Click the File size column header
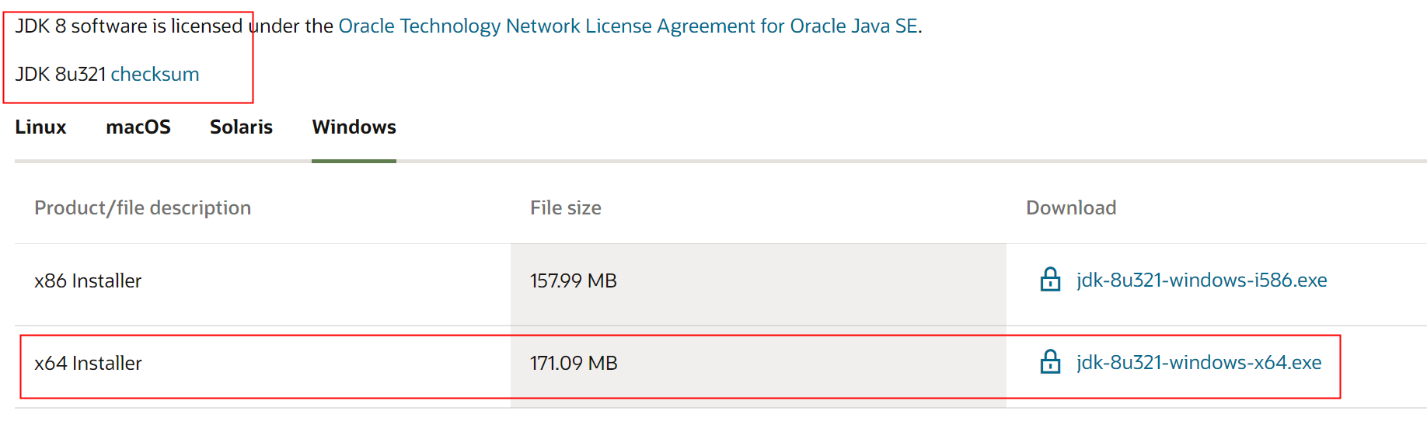 [x=565, y=207]
